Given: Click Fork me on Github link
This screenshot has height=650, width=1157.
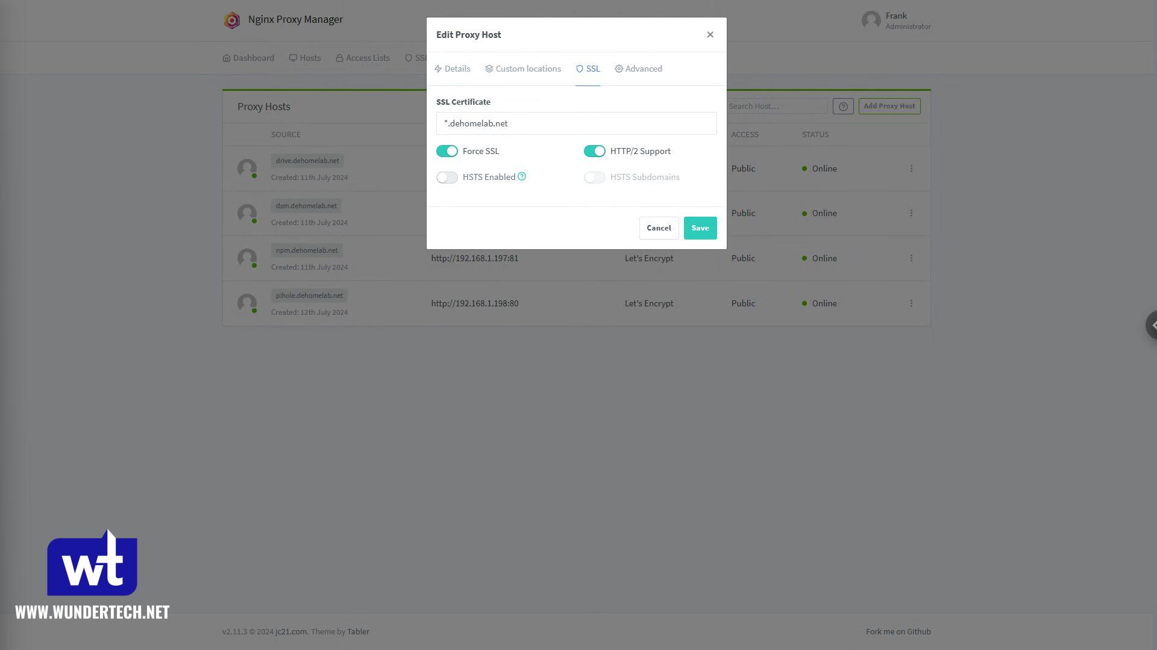Looking at the screenshot, I should [898, 631].
